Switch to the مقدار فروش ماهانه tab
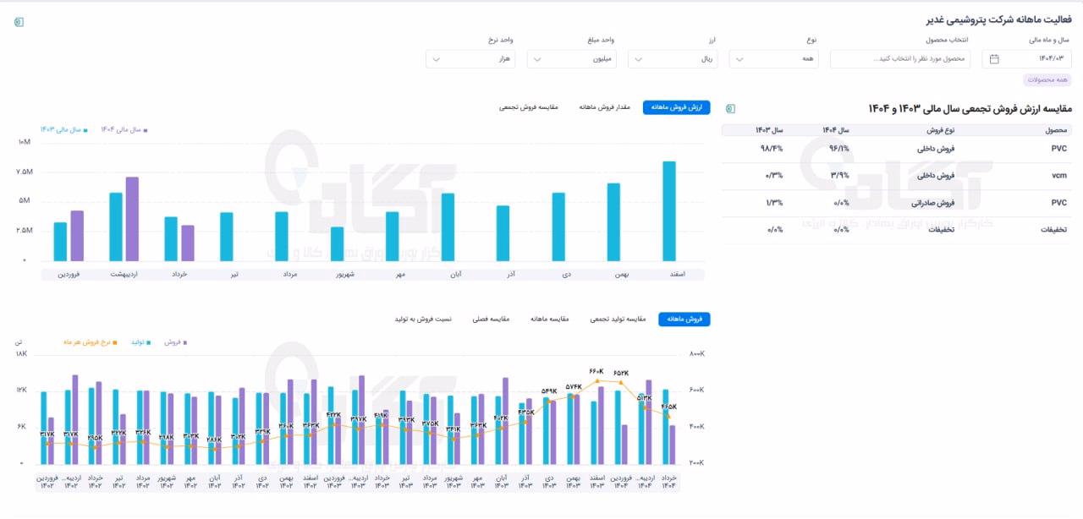This screenshot has width=1083, height=519. click(605, 107)
